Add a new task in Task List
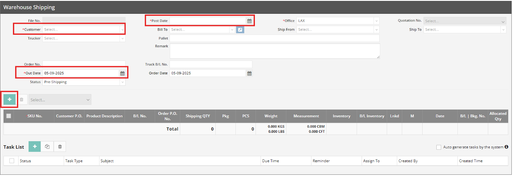Viewport: 513px width, 176px height. click(35, 147)
